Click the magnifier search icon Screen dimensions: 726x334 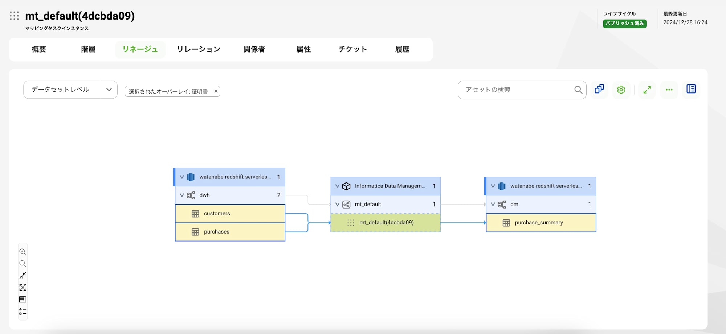tap(578, 90)
